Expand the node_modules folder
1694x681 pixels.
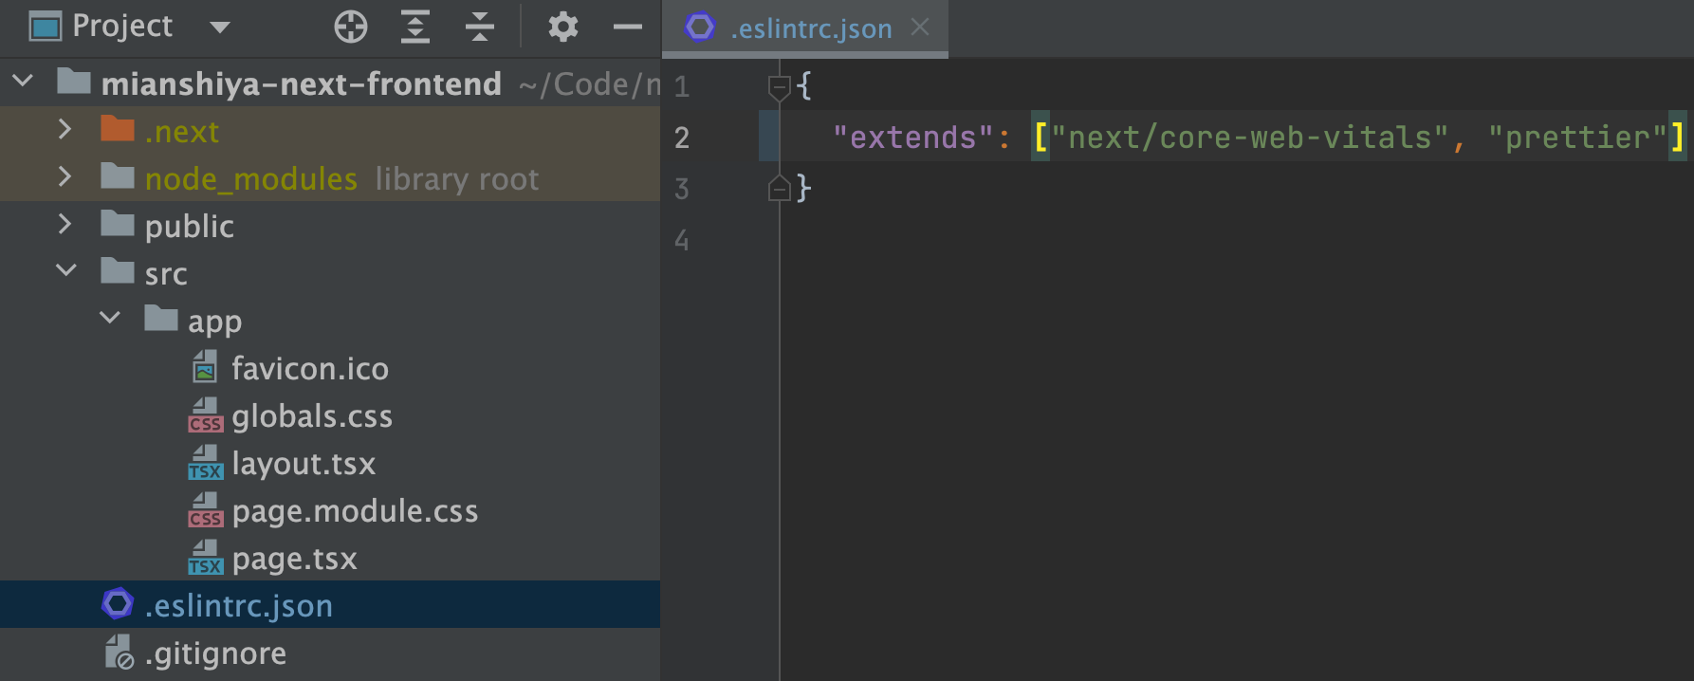[x=64, y=176]
